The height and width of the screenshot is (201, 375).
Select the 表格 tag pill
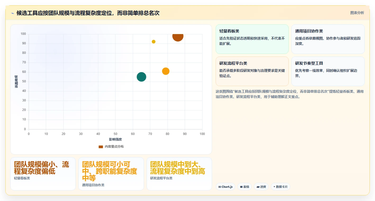tap(245, 187)
